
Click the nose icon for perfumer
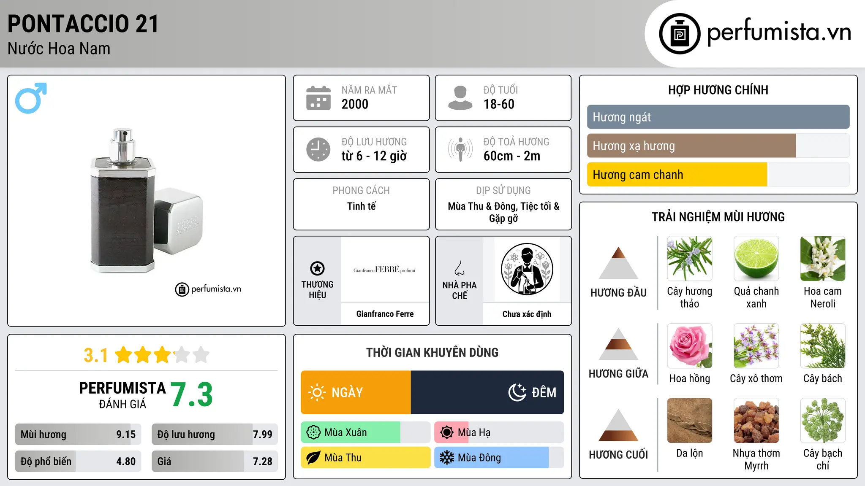point(460,268)
